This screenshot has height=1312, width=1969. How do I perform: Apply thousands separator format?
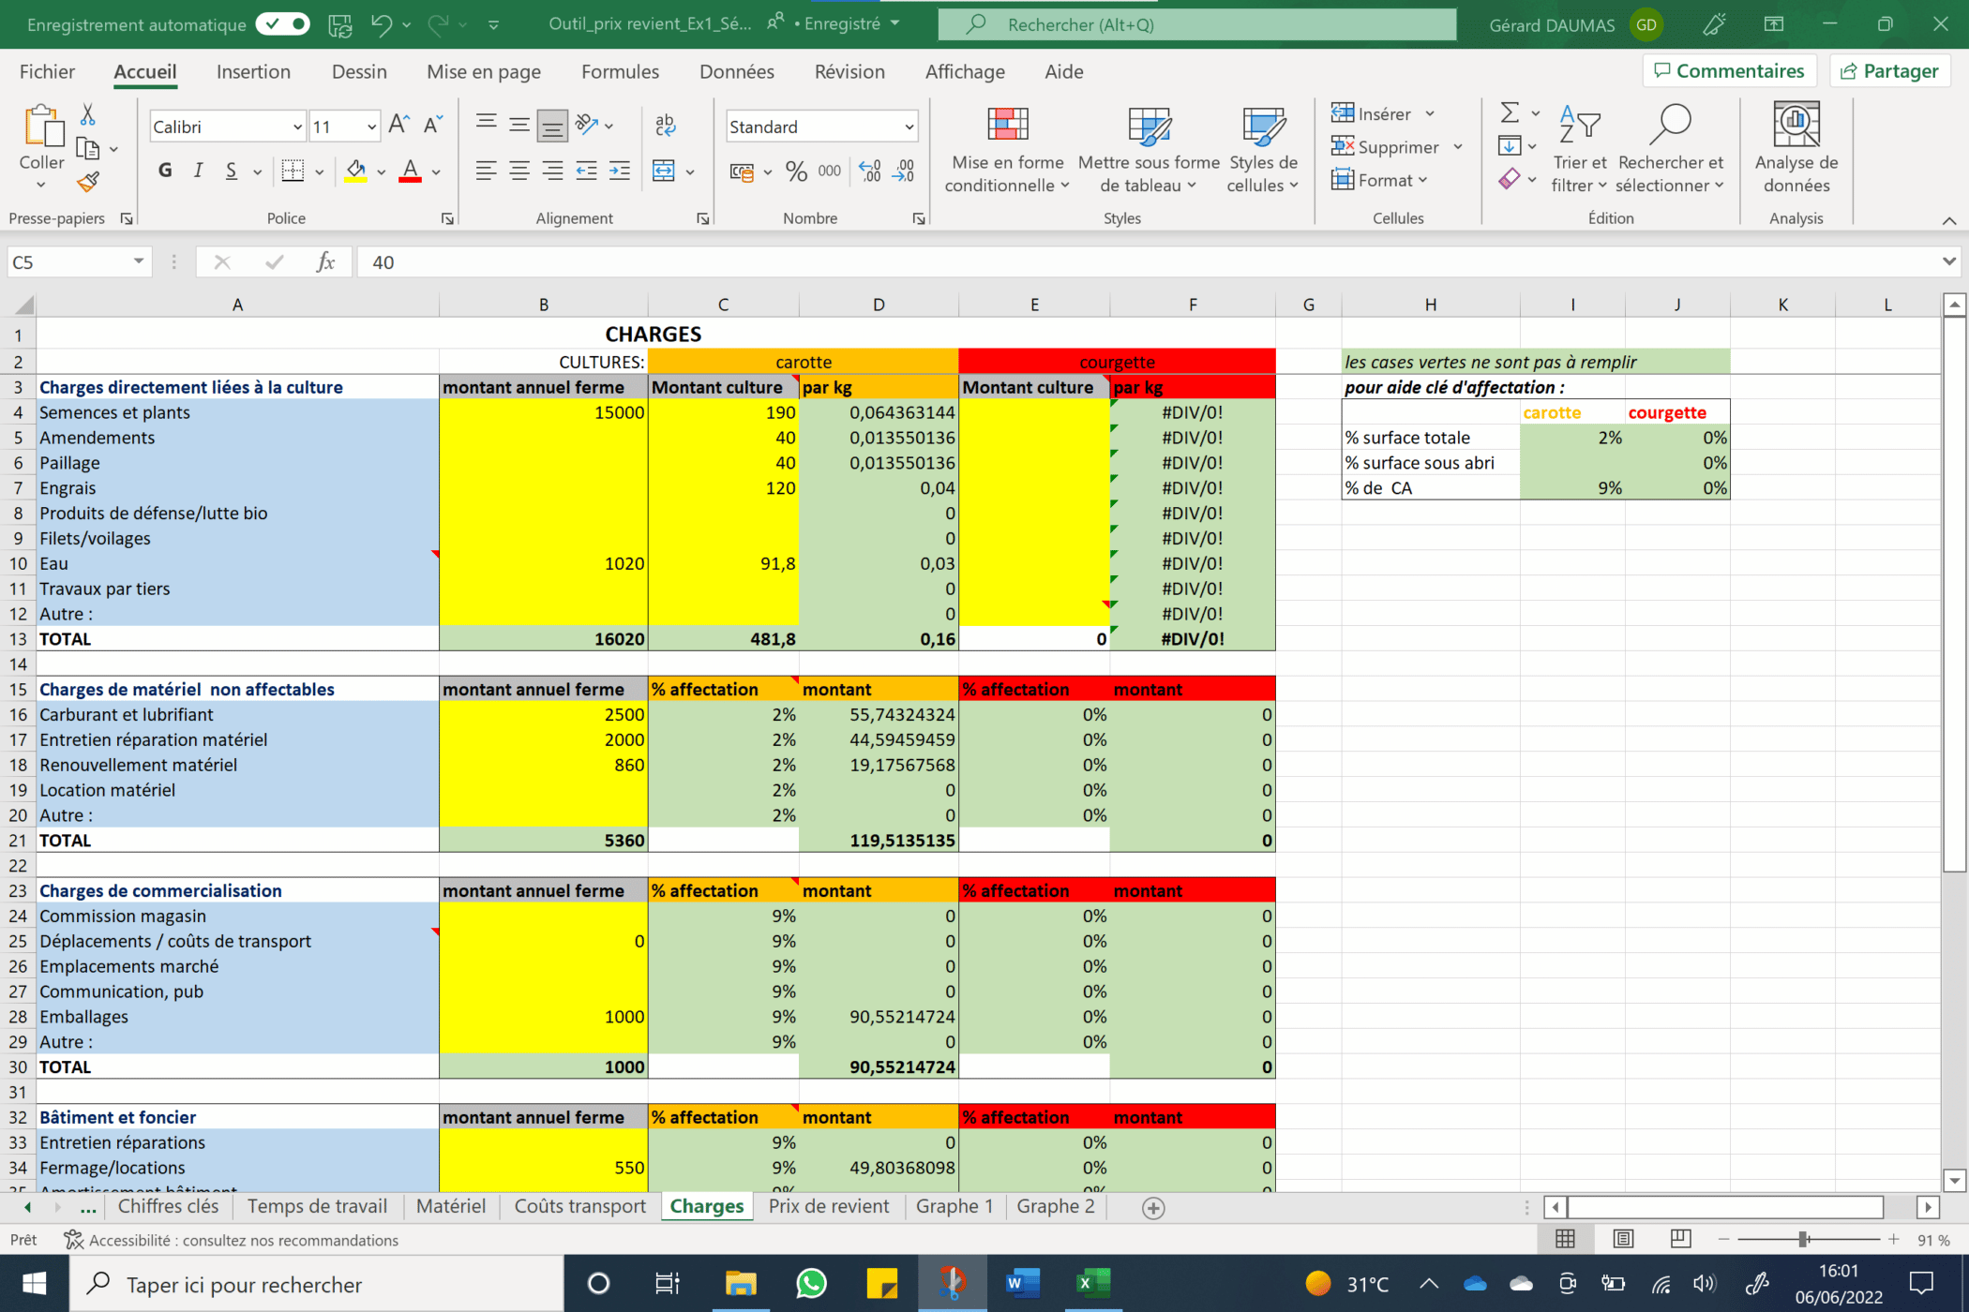[x=830, y=171]
